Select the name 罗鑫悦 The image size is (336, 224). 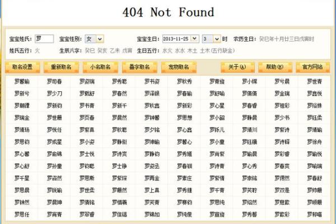314,94
